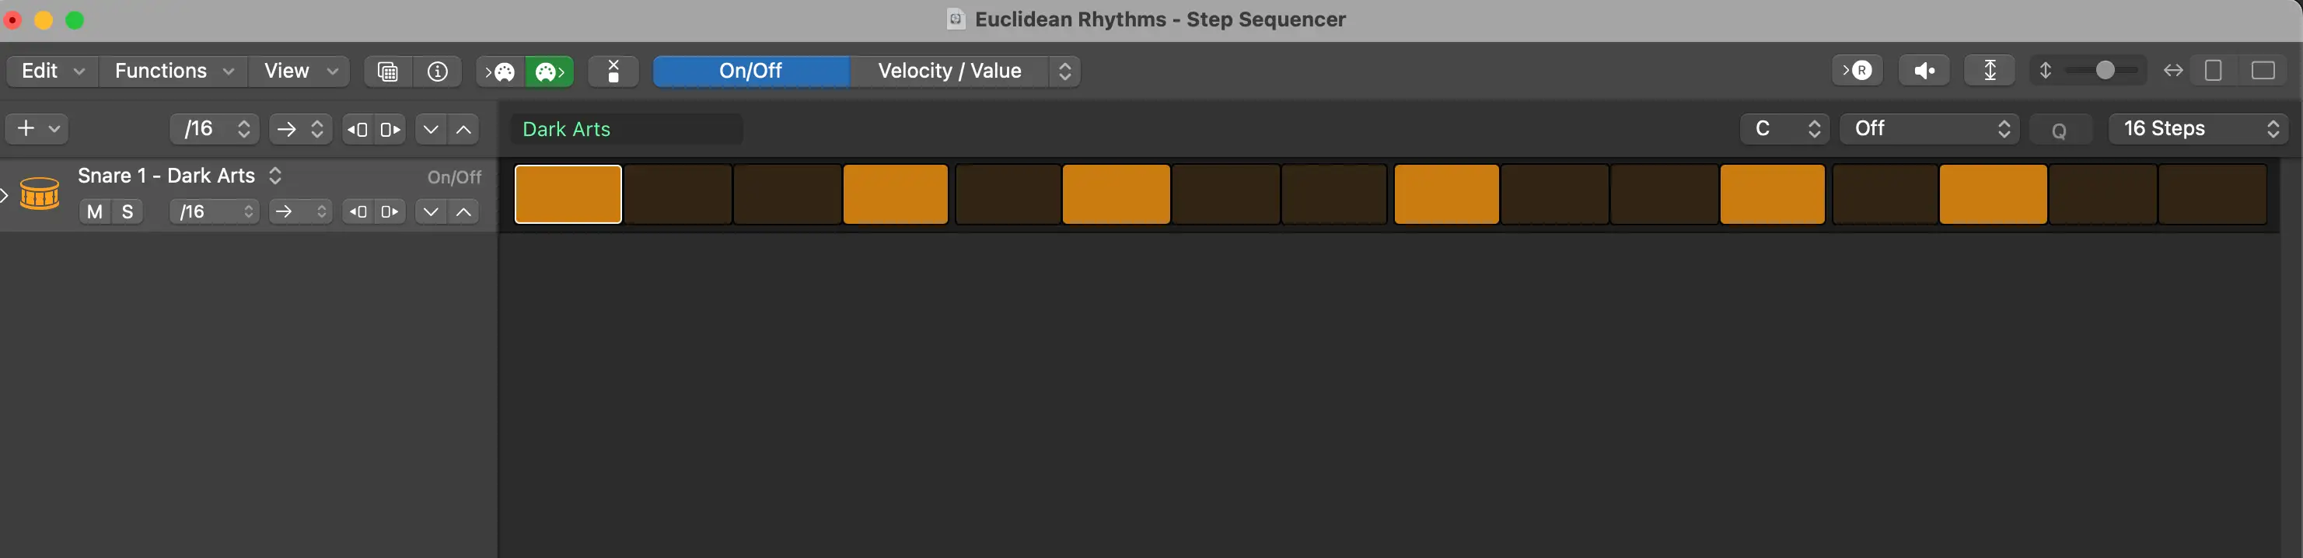Viewport: 2303px width, 558px height.
Task: Click the clear pattern eraser icon
Action: click(x=613, y=71)
